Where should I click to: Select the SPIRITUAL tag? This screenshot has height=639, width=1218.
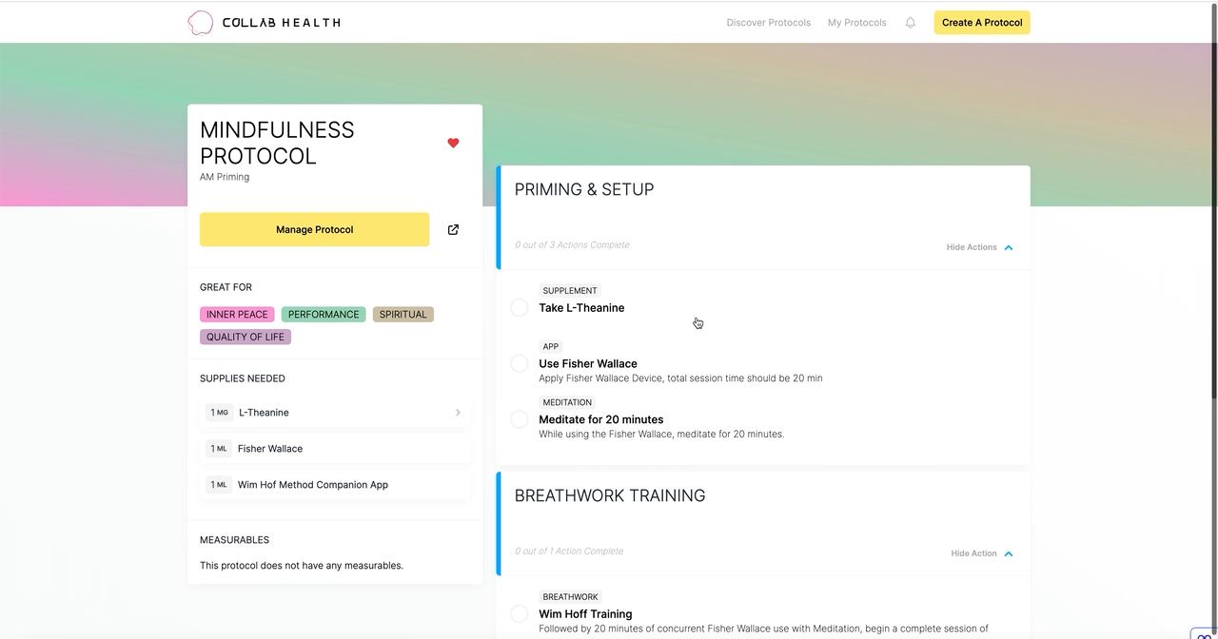click(x=403, y=315)
